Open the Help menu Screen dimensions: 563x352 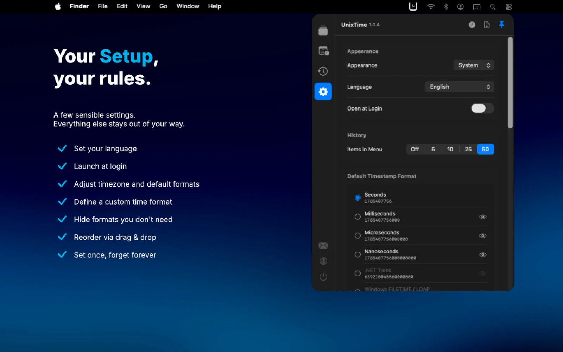[215, 6]
